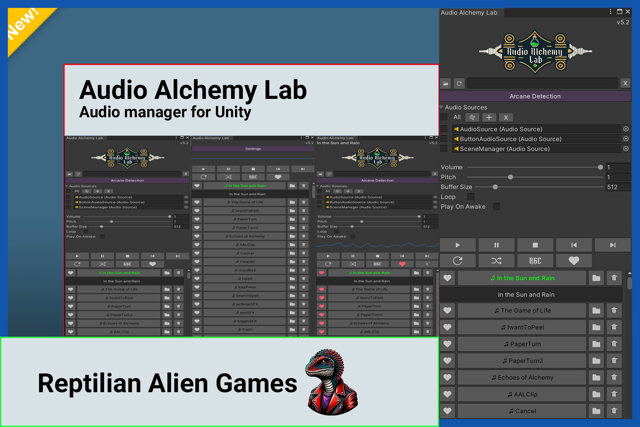
Task: Sort clips alphabetically with the ABC icon
Action: click(x=535, y=261)
